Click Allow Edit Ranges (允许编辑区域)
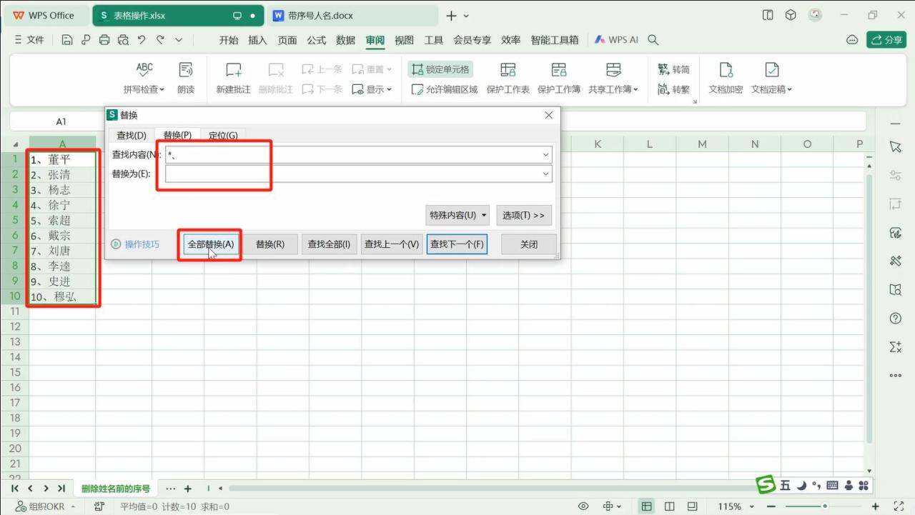The image size is (915, 515). [x=445, y=89]
